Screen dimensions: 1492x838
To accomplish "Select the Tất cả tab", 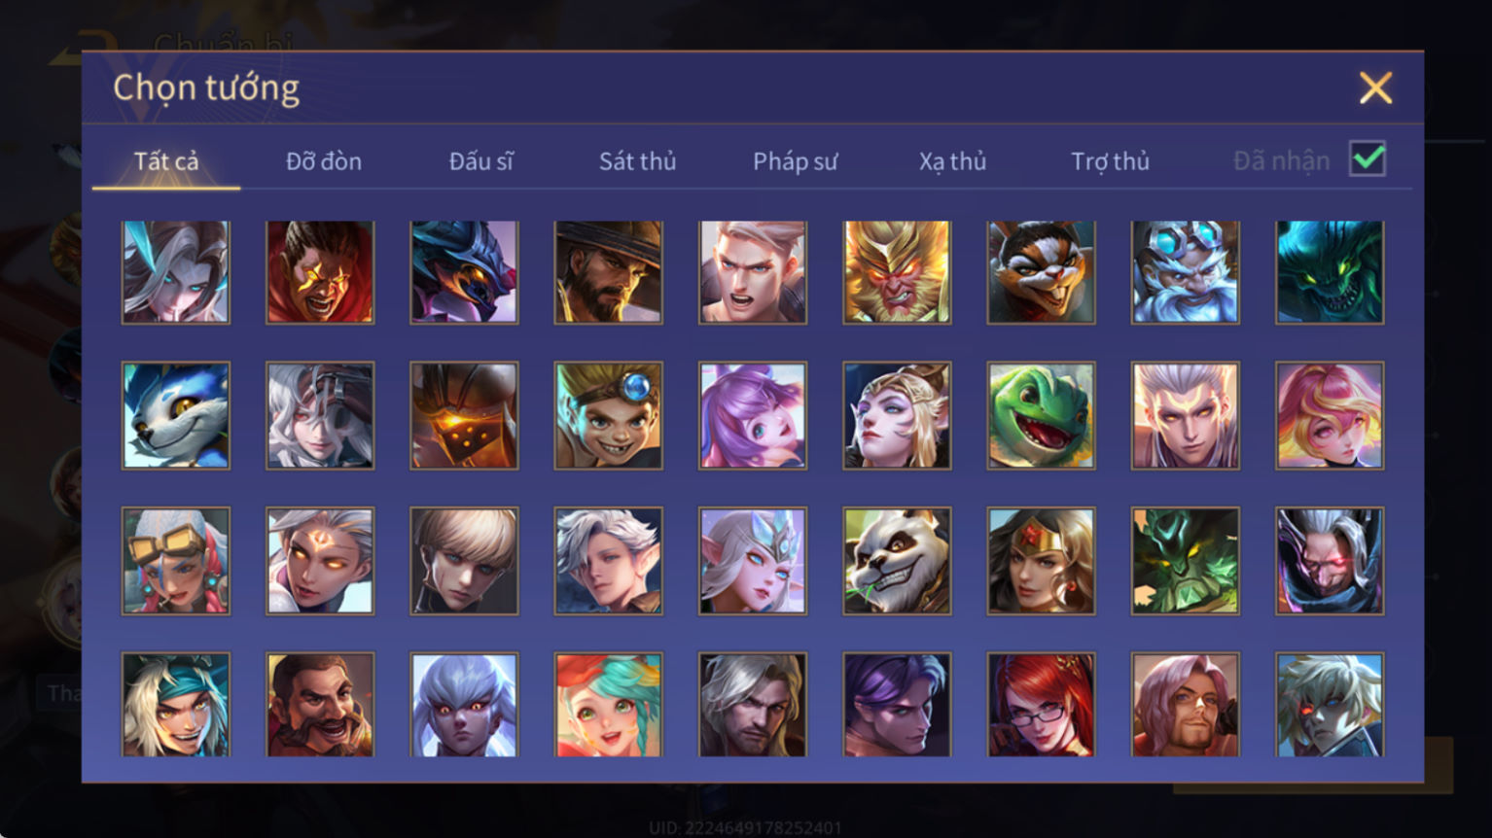I will tap(166, 161).
